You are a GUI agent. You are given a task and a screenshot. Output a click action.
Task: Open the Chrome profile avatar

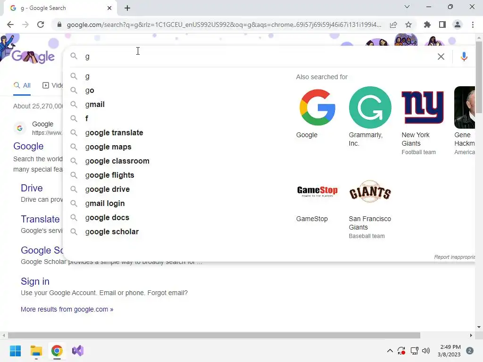click(x=458, y=25)
